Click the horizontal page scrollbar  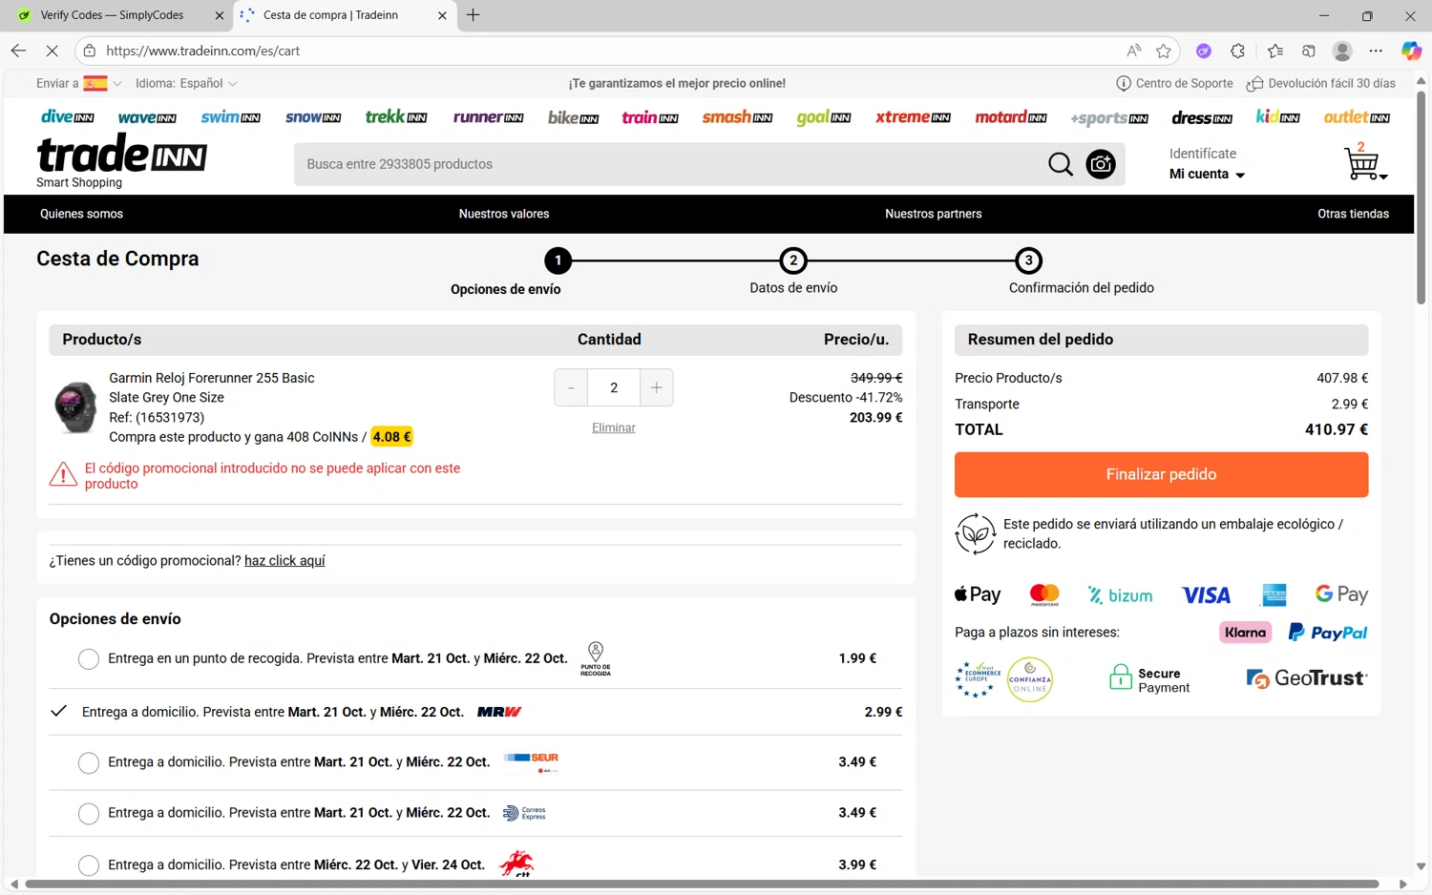click(702, 885)
